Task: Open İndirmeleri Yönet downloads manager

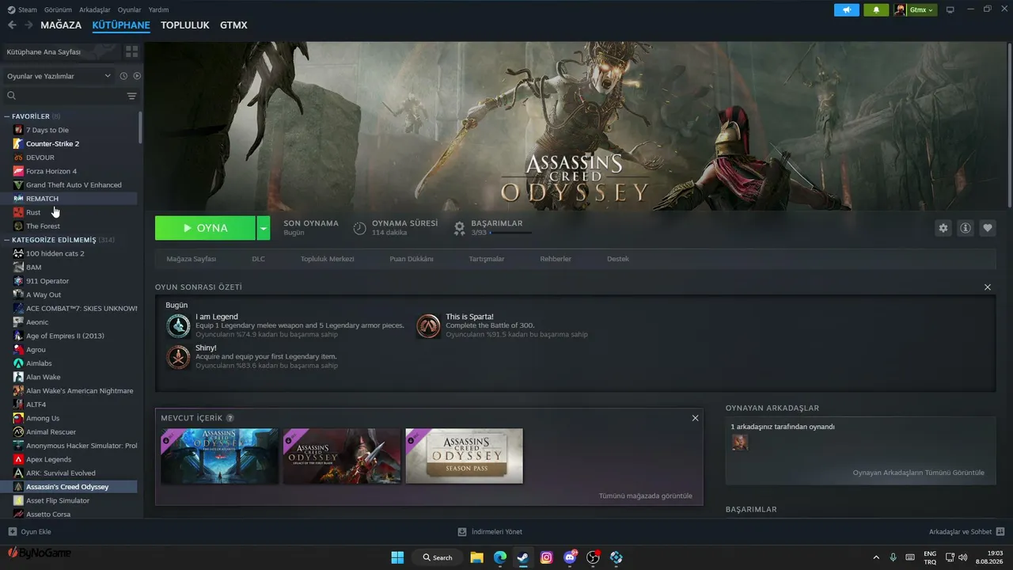Action: pyautogui.click(x=490, y=532)
